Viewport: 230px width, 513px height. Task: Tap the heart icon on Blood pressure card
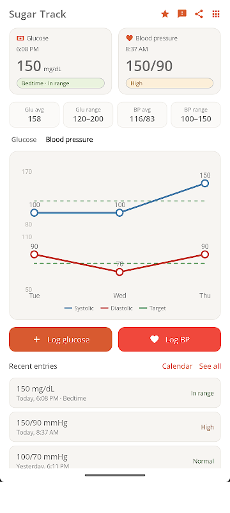pos(129,38)
